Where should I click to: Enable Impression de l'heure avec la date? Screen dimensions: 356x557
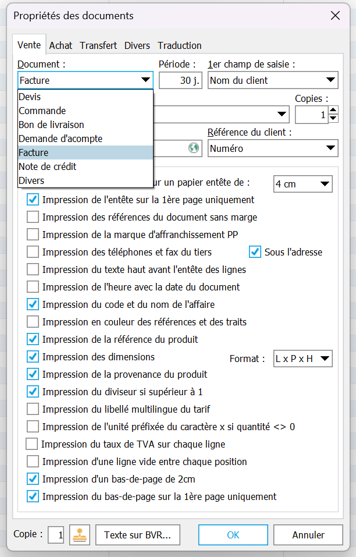(33, 287)
